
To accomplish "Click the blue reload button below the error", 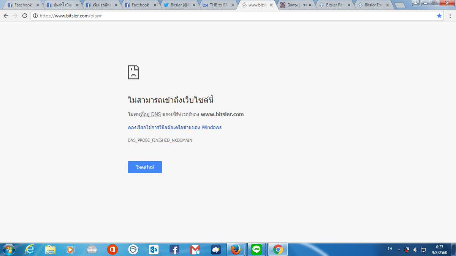I will 145,167.
